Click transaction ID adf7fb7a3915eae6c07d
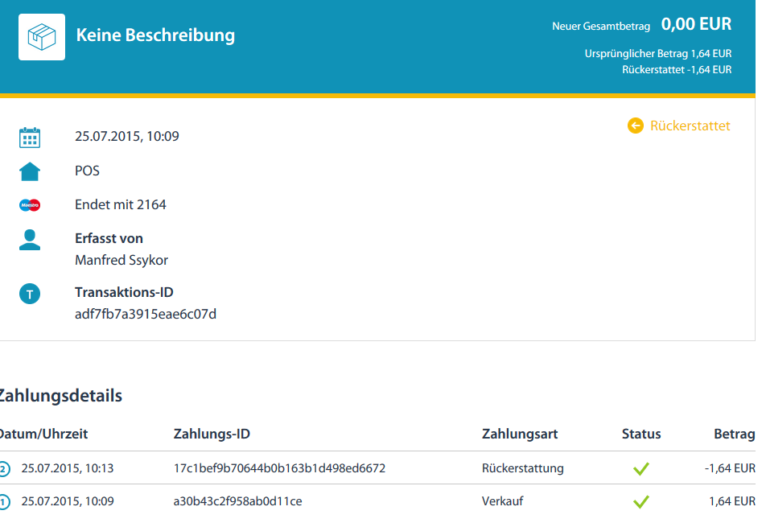 point(146,314)
